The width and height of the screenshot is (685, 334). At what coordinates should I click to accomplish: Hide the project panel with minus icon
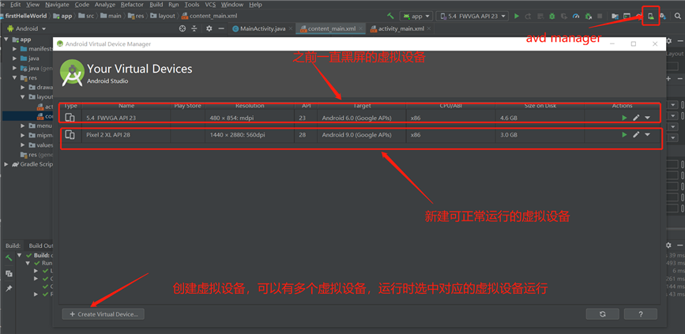click(221, 28)
